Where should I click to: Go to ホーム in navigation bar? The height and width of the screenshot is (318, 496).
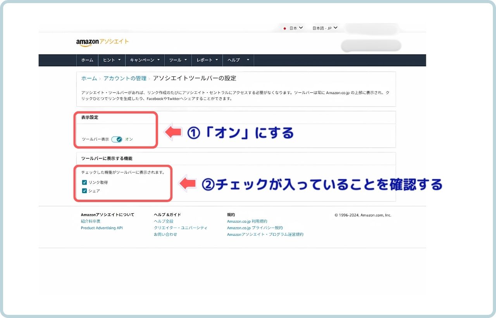87,60
